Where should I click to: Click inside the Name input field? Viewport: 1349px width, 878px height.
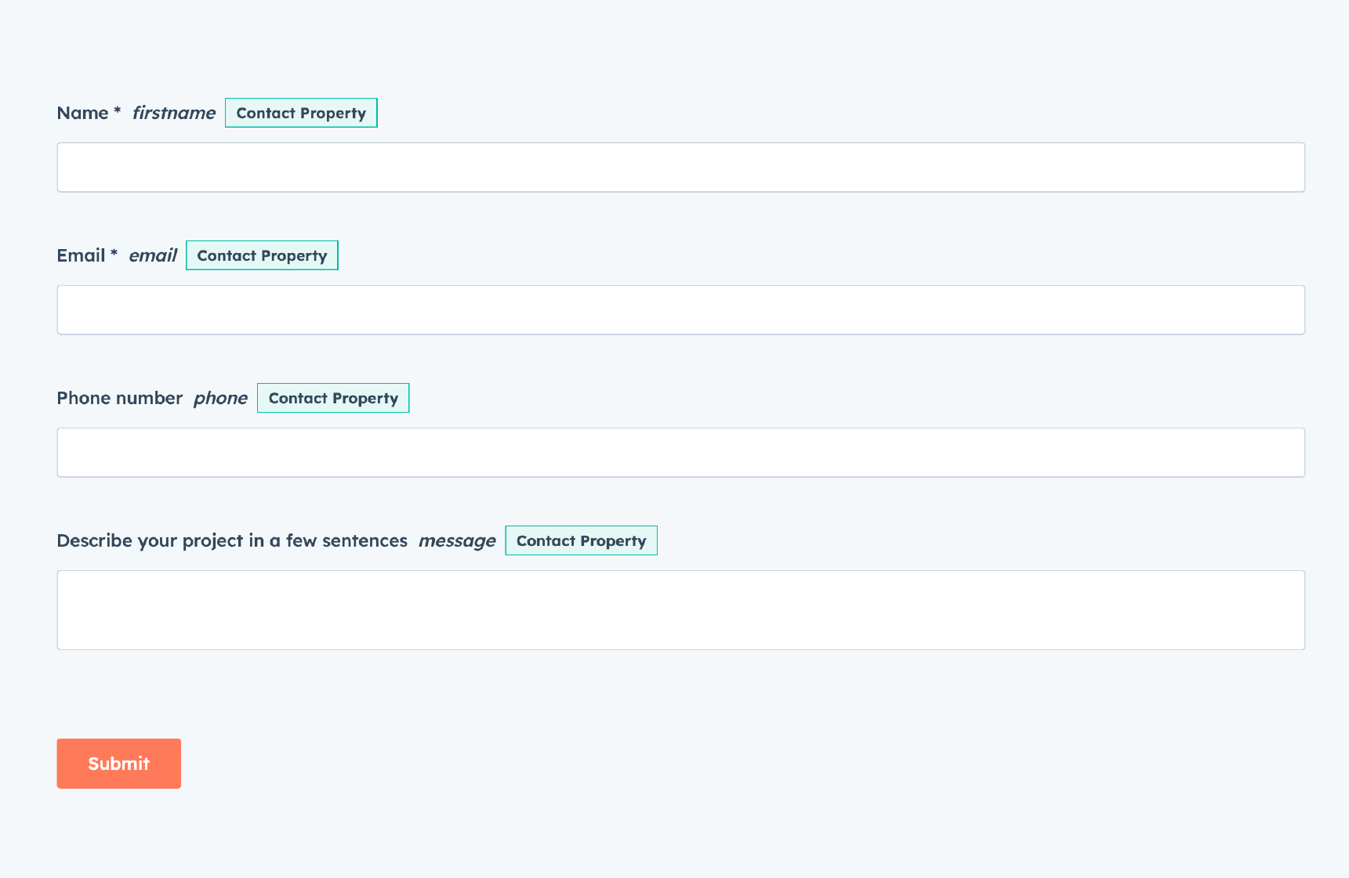[x=680, y=167]
